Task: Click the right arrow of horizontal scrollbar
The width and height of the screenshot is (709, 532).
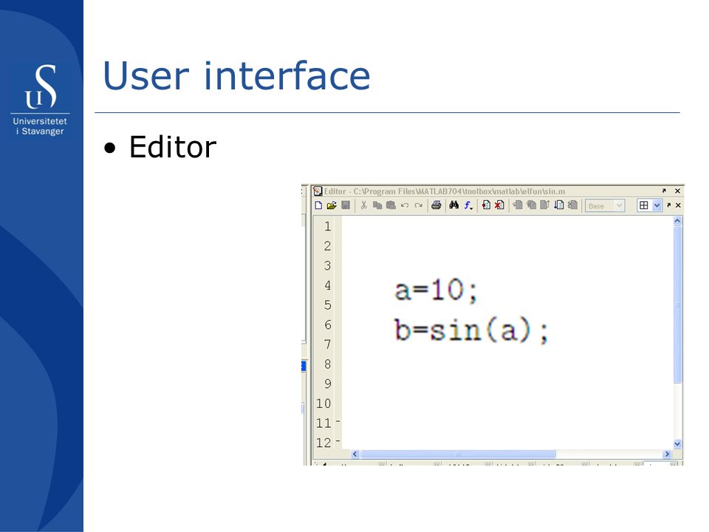Action: tap(667, 454)
